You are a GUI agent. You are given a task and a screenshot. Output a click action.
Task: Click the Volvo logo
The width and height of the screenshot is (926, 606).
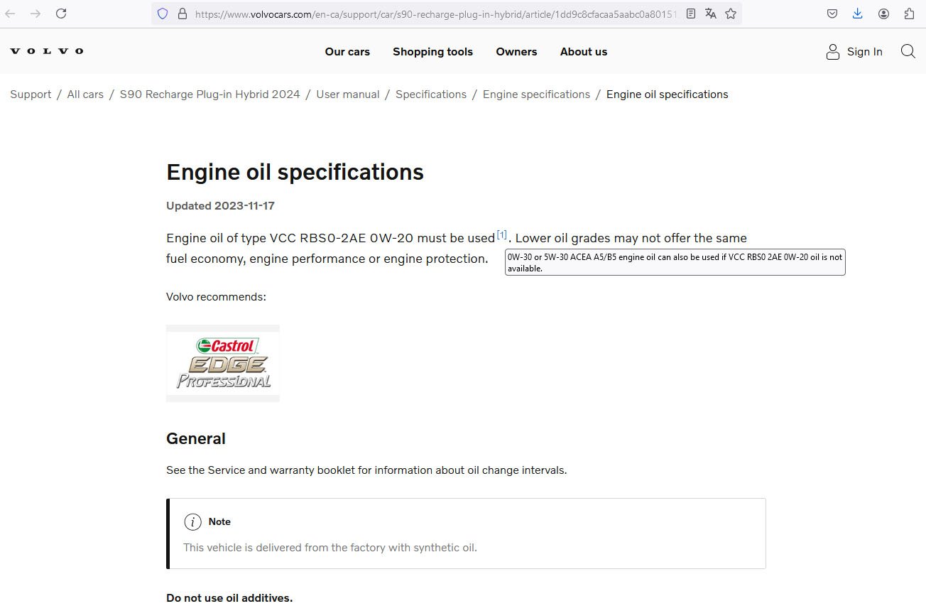pos(47,51)
